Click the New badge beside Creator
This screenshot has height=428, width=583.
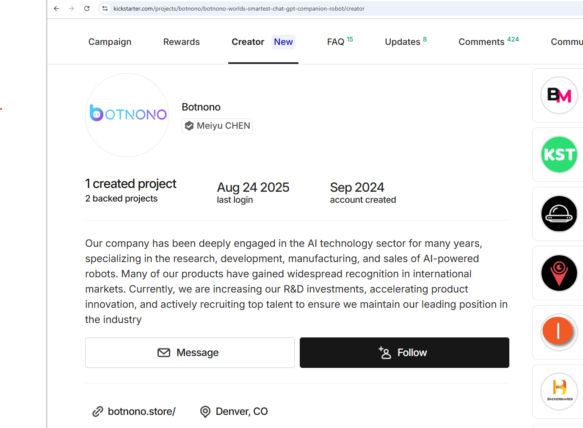(x=283, y=42)
